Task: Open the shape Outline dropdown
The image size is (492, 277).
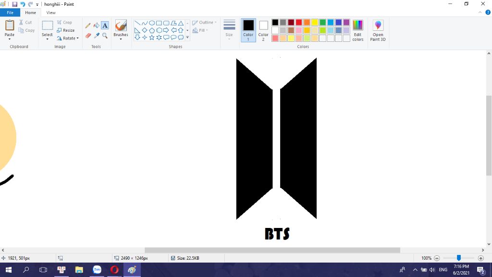Action: tap(205, 22)
